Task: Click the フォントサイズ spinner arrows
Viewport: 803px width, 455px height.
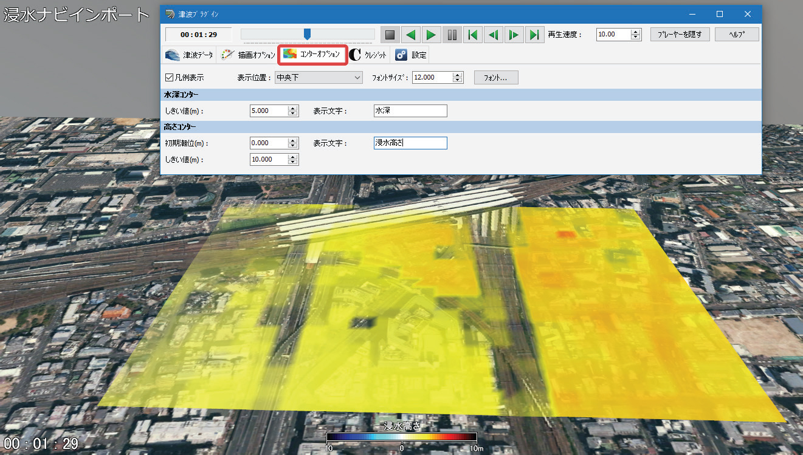Action: tap(458, 78)
